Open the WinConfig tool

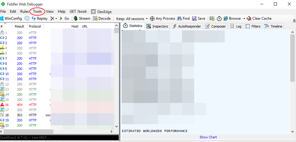[x=11, y=18]
